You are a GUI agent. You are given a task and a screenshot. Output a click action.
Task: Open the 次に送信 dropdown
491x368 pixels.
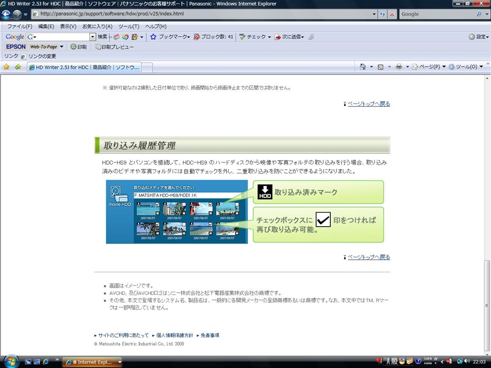tap(289, 37)
